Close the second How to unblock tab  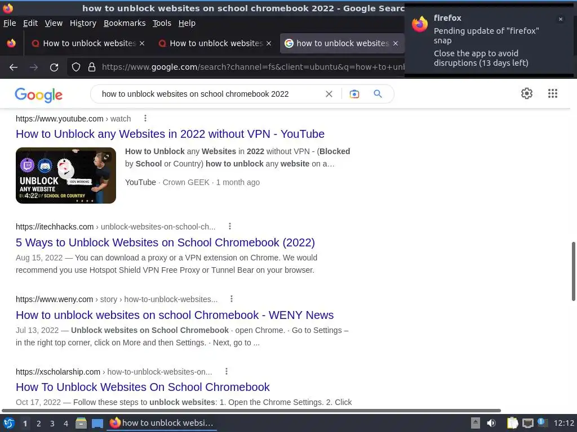coord(269,43)
